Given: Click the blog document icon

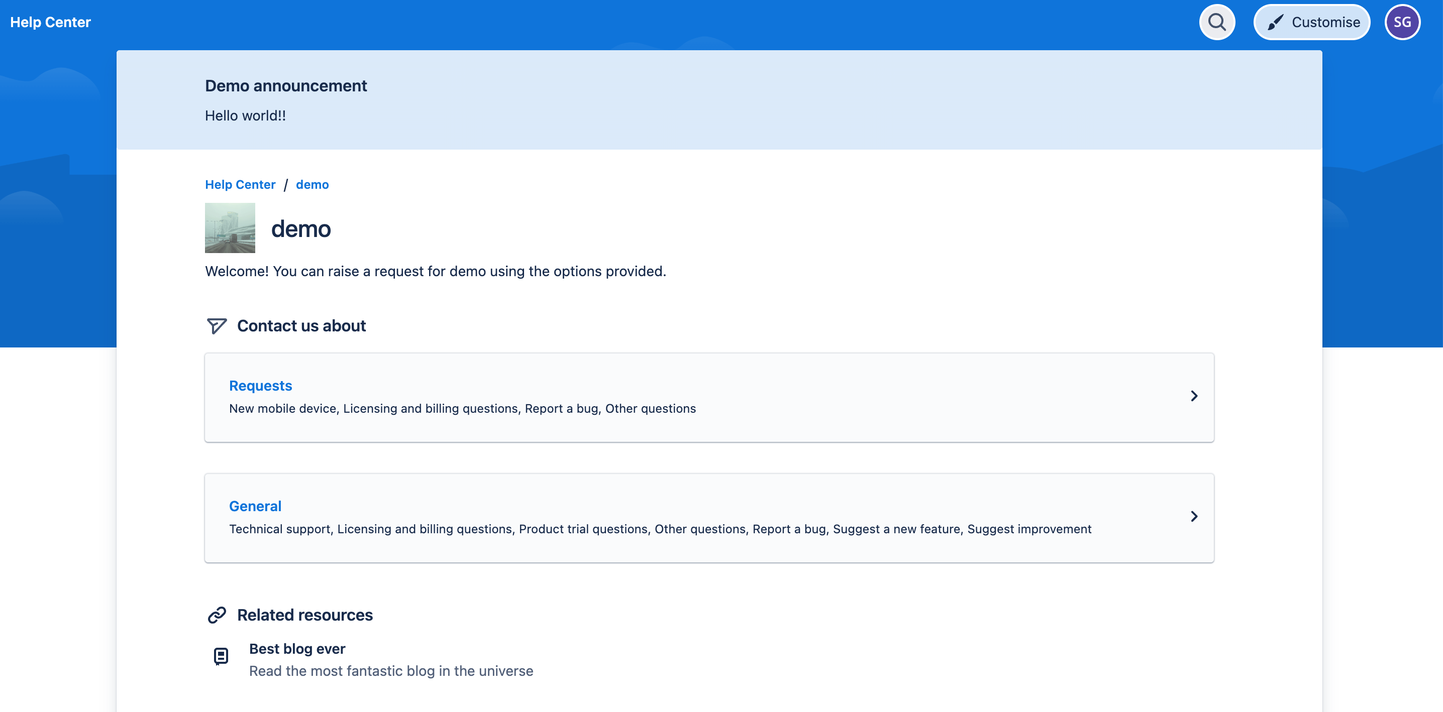Looking at the screenshot, I should [221, 656].
